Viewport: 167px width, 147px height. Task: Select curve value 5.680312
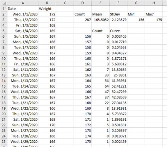pos(118,64)
